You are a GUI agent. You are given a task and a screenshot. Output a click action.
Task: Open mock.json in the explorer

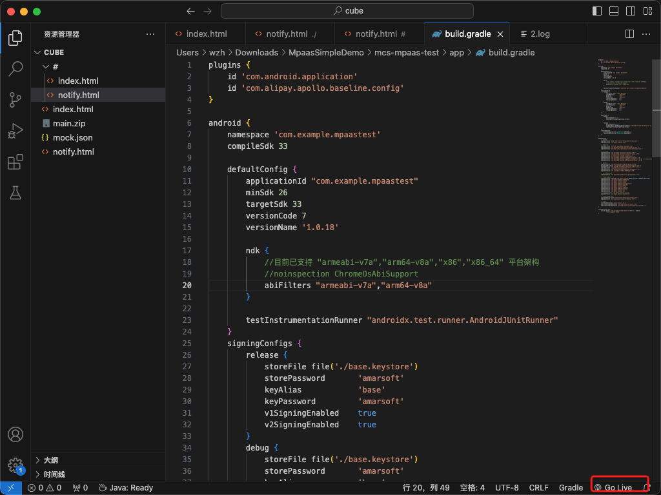point(72,137)
